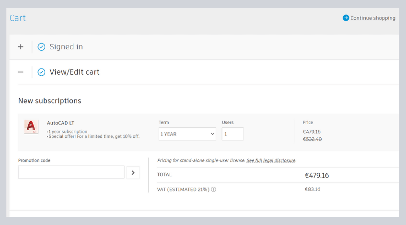
Task: Click the special offer 10% off text
Action: click(x=94, y=136)
